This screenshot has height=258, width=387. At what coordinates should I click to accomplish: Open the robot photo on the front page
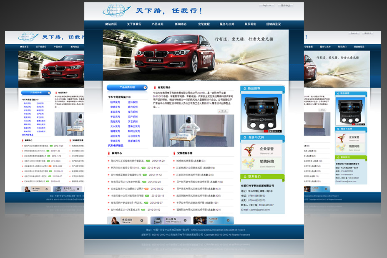[x=193, y=131]
